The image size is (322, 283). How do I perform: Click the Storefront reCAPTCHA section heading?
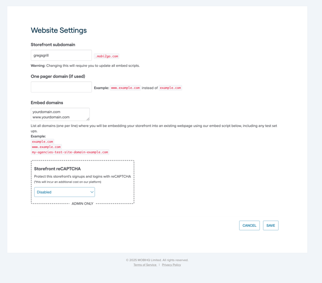(x=57, y=169)
